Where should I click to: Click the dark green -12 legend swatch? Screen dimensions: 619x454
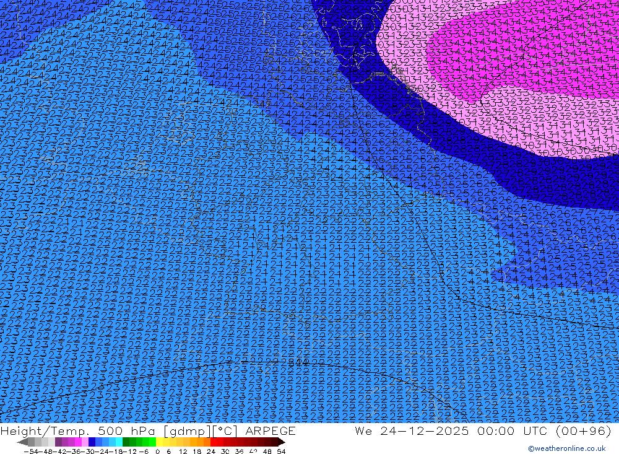126,442
